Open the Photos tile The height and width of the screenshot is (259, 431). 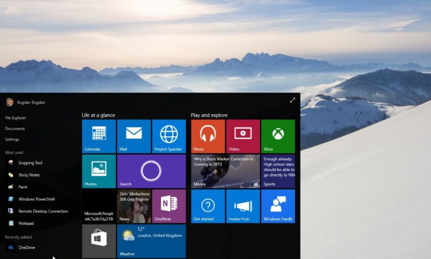[99, 171]
